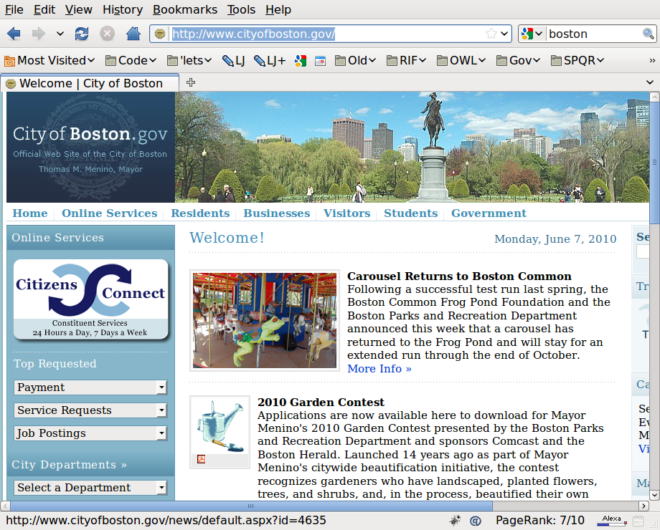Click the Alexa rank bar in status bar
The height and width of the screenshot is (530, 660).
611,521
